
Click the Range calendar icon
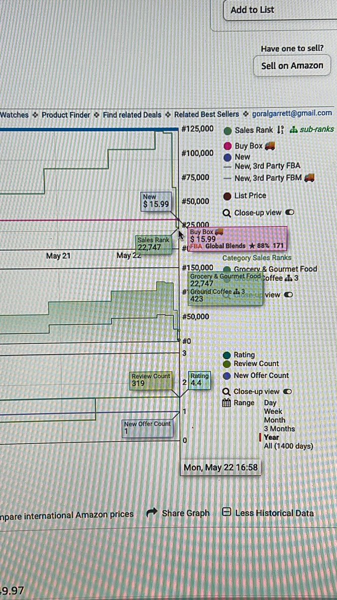tap(226, 403)
